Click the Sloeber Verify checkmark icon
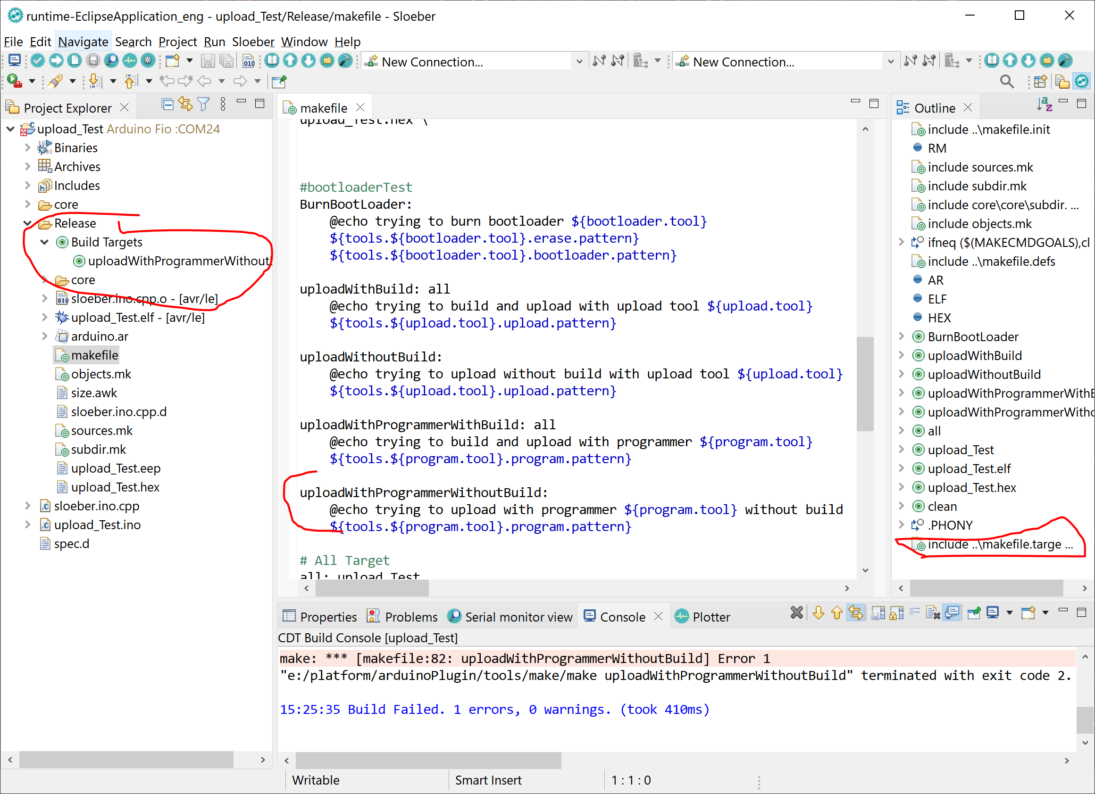The width and height of the screenshot is (1095, 794). pos(38,61)
